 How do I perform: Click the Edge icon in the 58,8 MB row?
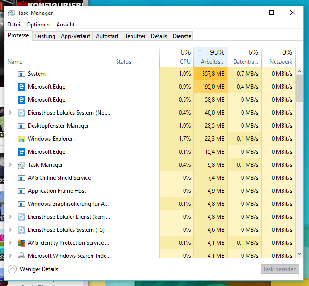(21, 100)
